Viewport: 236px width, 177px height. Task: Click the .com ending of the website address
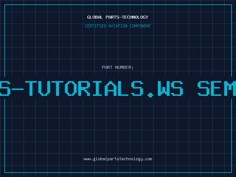pos(147,159)
